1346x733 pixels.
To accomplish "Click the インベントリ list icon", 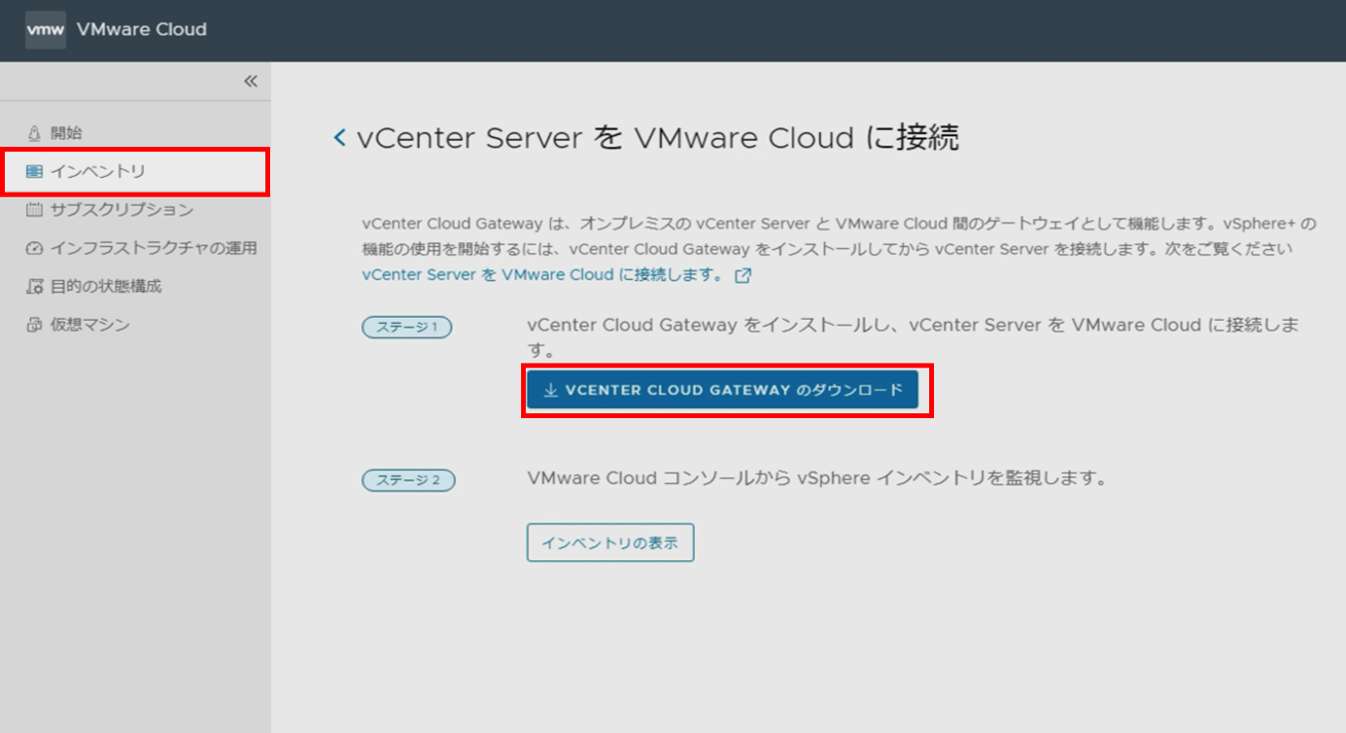I will pos(35,172).
